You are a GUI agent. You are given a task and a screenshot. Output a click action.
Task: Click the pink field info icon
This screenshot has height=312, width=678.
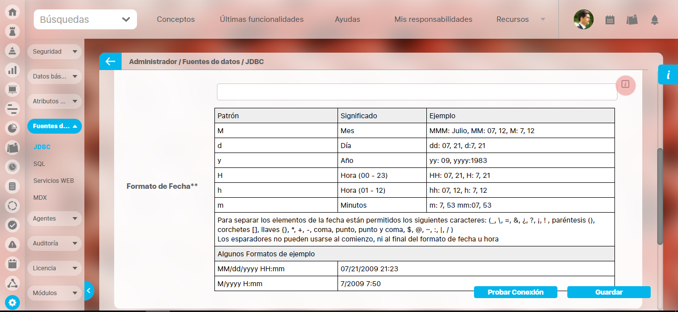(x=625, y=84)
